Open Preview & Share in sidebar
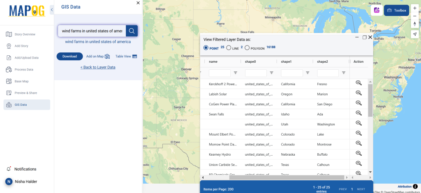 point(27,93)
